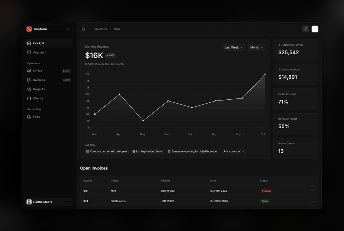Click the plus create button
Viewport: 344px width, 231px height.
(315, 29)
